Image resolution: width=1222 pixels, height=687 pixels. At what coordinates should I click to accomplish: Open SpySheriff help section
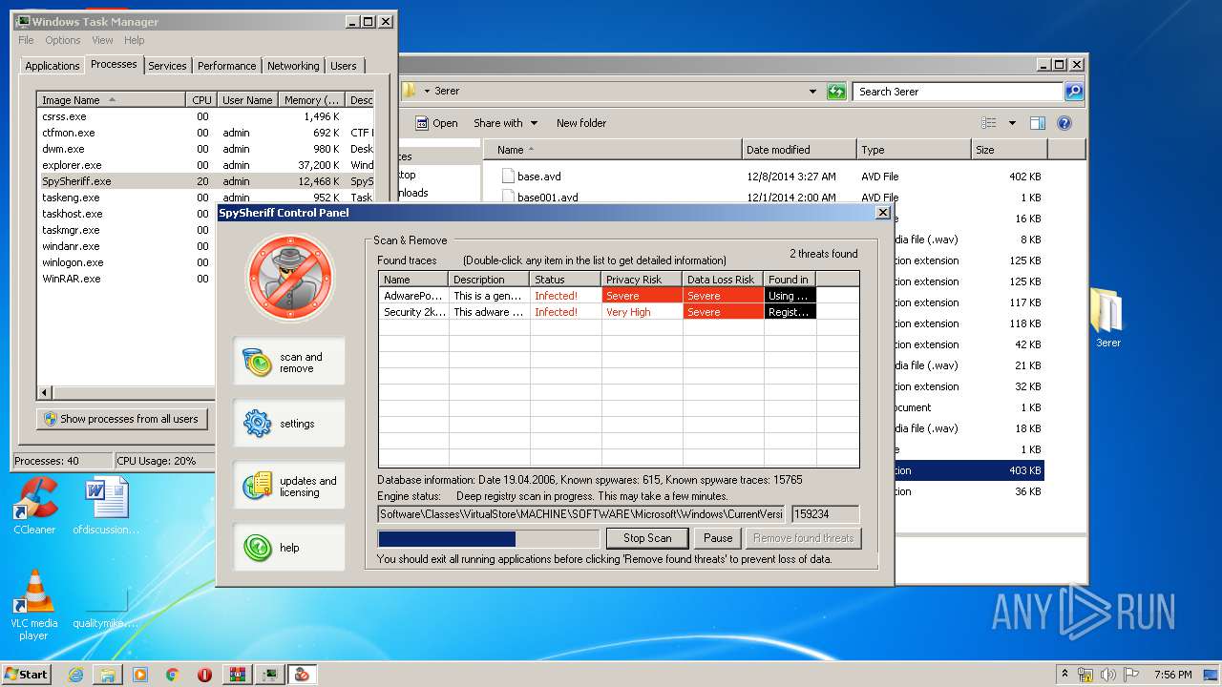(288, 548)
